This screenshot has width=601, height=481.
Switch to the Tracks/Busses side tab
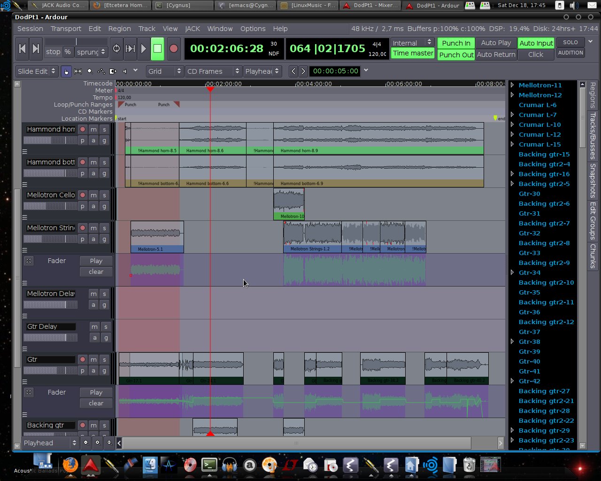[593, 136]
